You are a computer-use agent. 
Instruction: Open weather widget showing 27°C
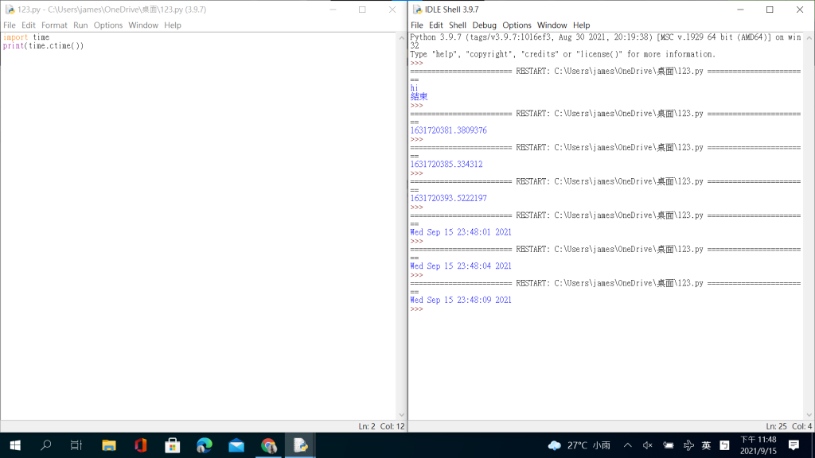(579, 445)
